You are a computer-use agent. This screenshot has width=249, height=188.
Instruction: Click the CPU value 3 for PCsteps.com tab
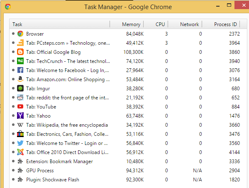pyautogui.click(x=166, y=43)
